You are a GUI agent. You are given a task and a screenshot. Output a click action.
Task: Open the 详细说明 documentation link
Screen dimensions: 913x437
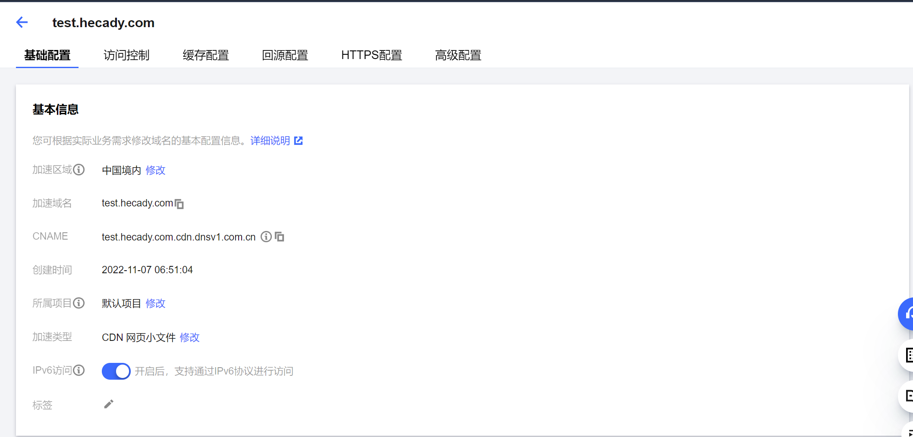tap(270, 141)
